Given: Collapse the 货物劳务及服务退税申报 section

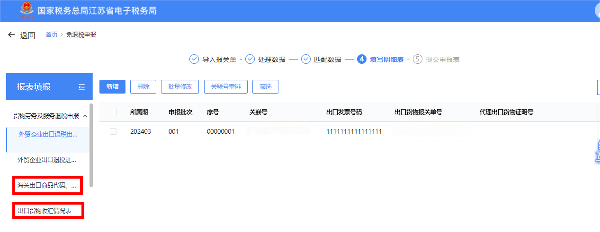Looking at the screenshot, I should click(85, 116).
